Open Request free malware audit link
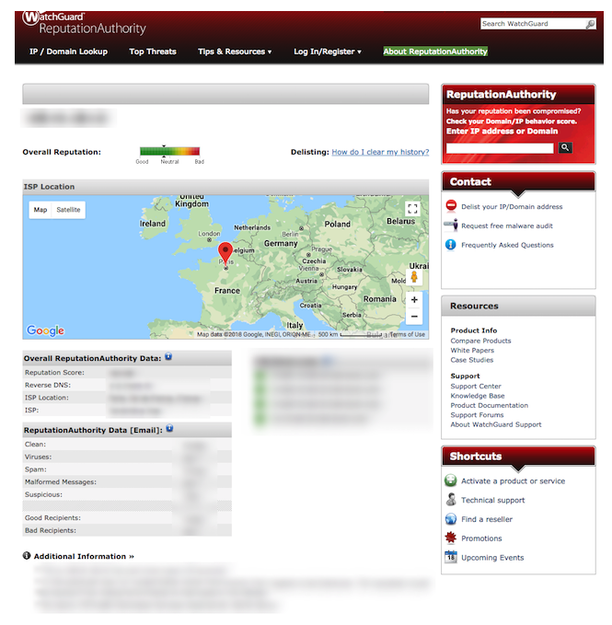 click(507, 226)
